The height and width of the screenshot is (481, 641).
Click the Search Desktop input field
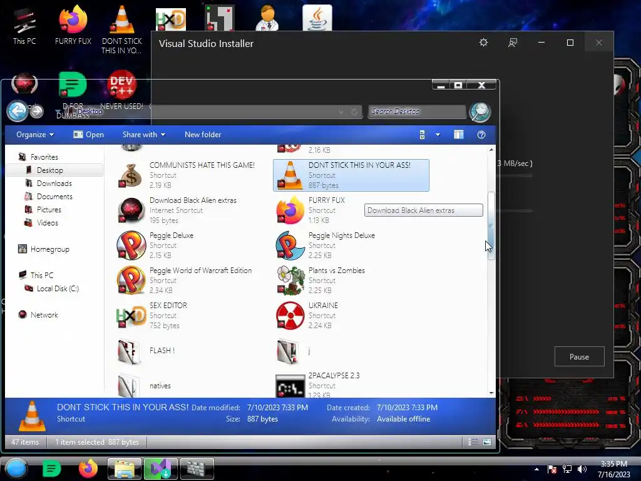[x=417, y=111]
